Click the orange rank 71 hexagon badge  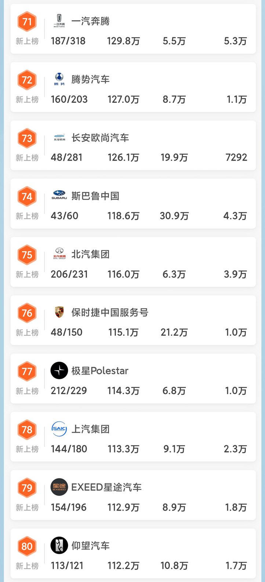point(27,22)
